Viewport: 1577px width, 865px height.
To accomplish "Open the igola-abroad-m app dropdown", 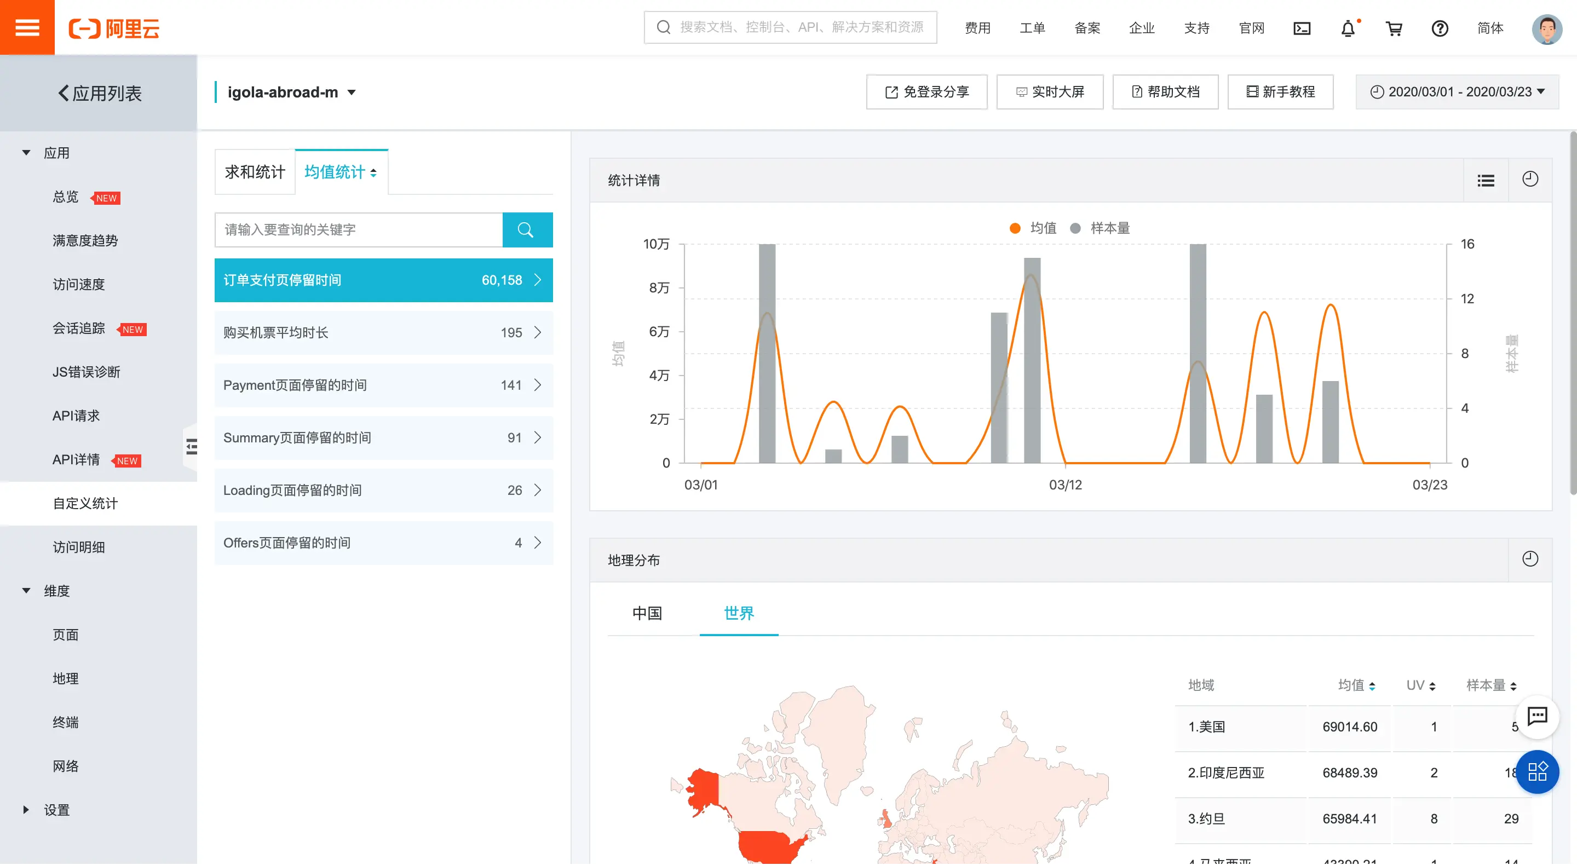I will click(291, 93).
